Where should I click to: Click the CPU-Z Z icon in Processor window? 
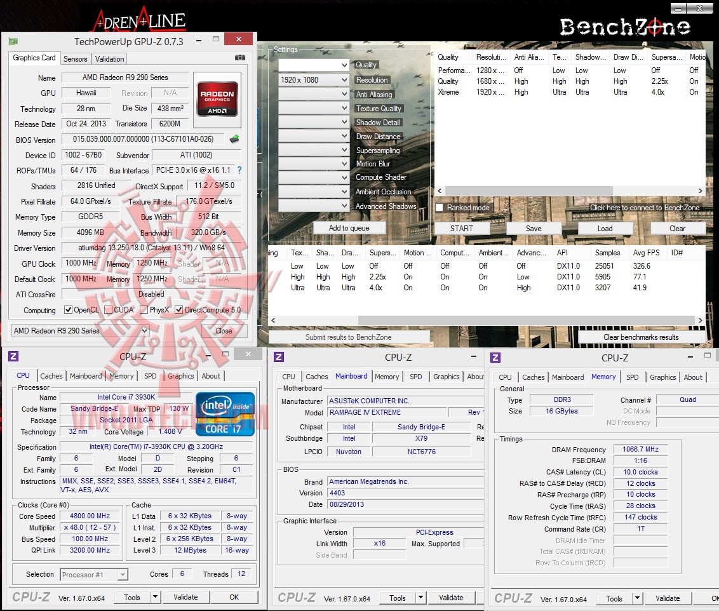click(13, 356)
